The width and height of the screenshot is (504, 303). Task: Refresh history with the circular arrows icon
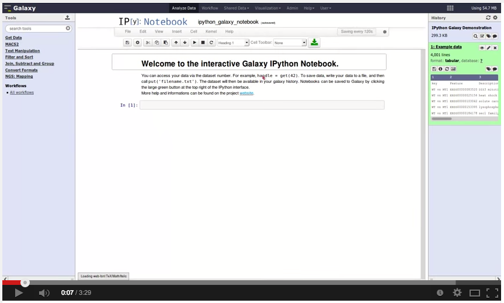pos(488,18)
